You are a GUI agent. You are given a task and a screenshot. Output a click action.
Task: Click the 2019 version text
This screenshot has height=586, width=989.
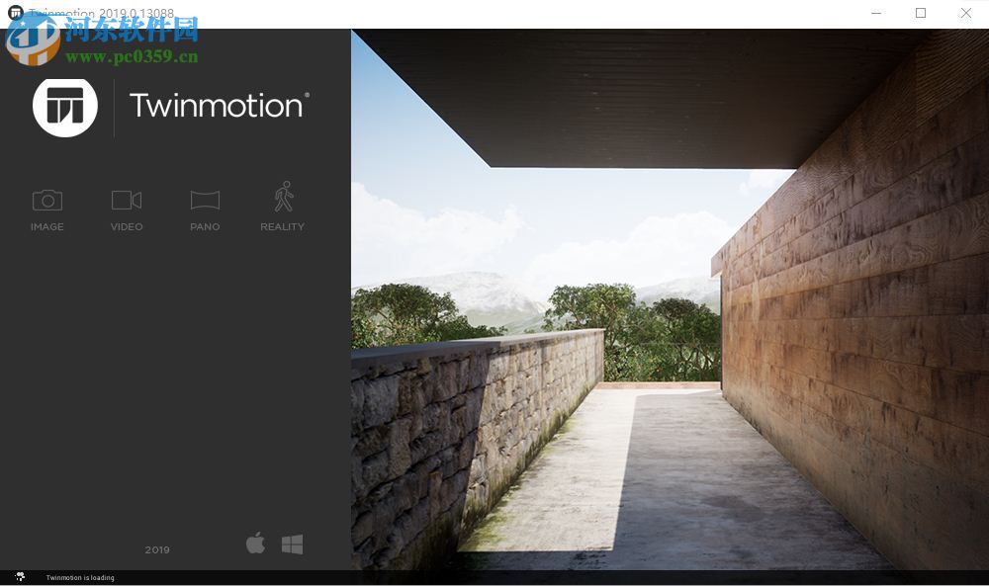point(157,550)
